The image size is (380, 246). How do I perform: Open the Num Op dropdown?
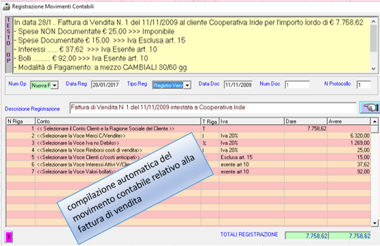54,85
